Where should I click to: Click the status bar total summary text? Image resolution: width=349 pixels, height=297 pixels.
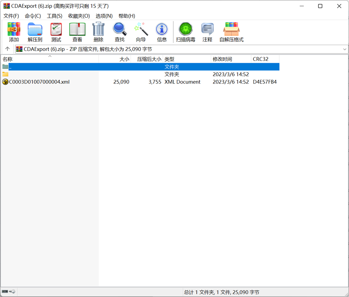point(222,292)
